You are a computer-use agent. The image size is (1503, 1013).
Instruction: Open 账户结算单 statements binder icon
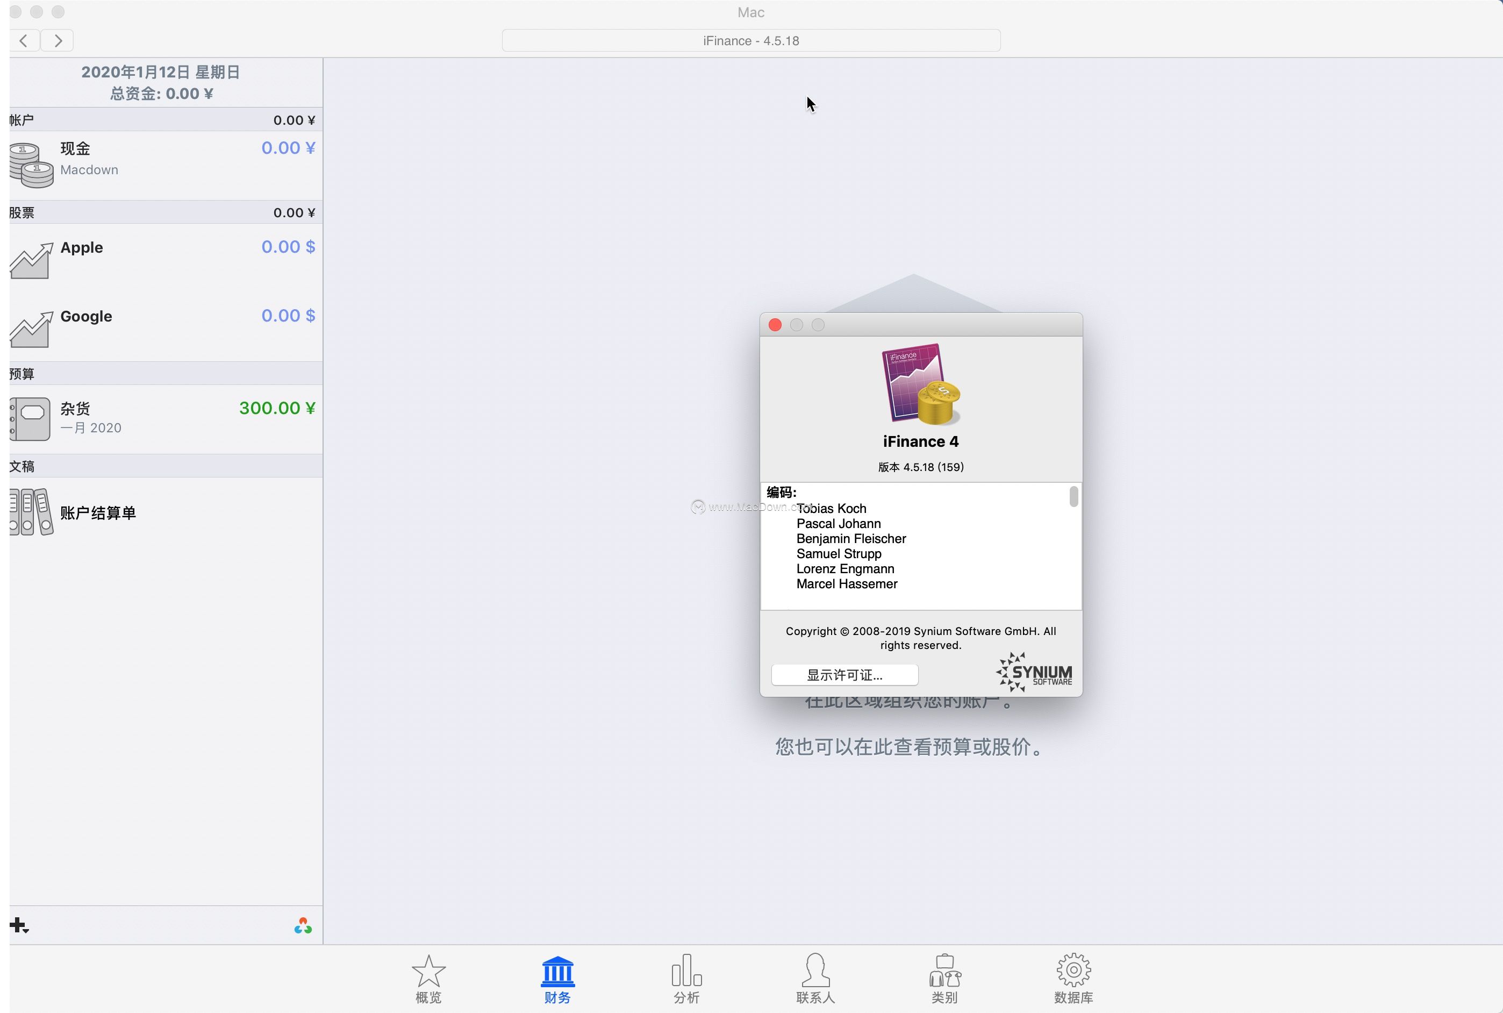(x=31, y=512)
